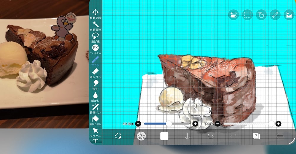Select the 消しゴム eraser tool
This screenshot has width=296, height=154.
[95, 73]
